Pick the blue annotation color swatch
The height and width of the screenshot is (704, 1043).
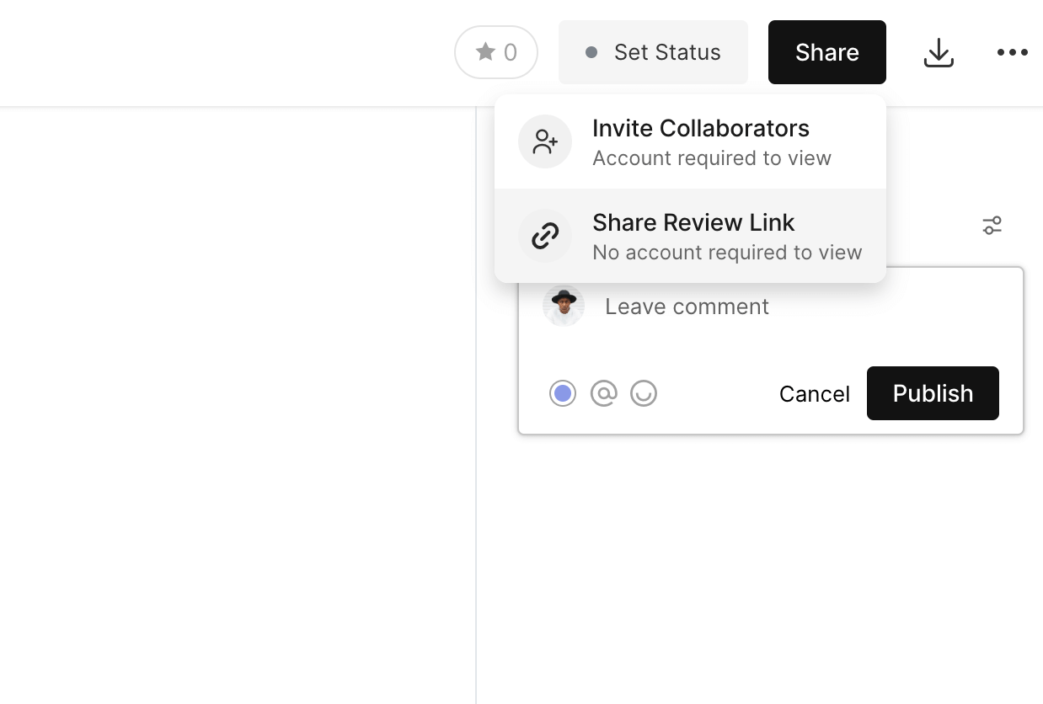[x=563, y=393]
